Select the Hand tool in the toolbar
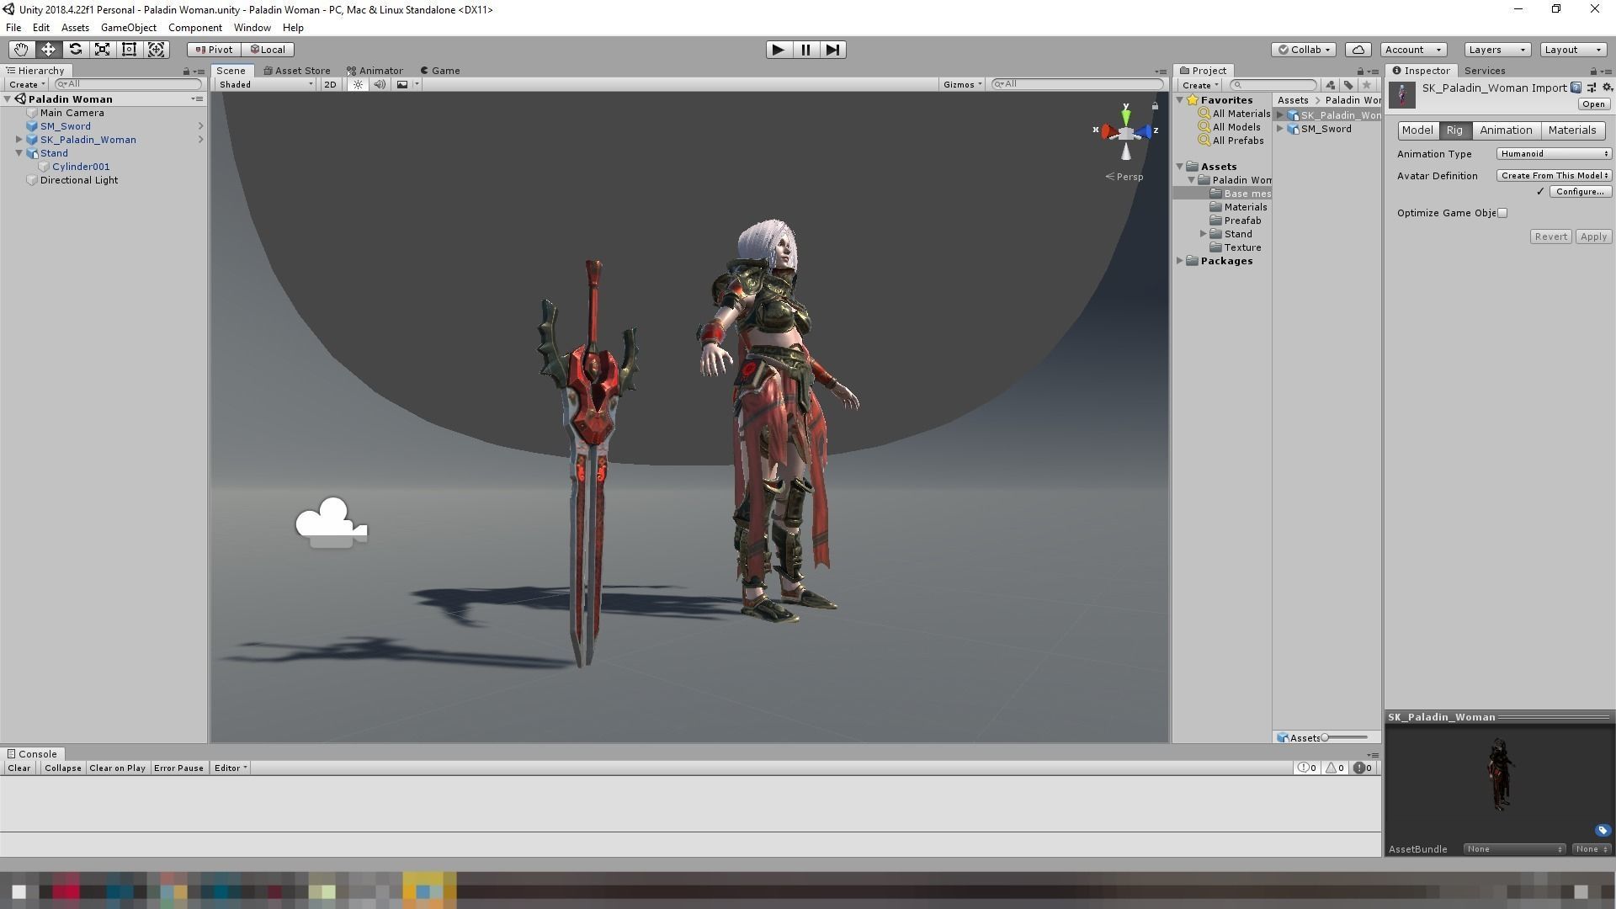Screen dimensions: 1616x909 20,49
